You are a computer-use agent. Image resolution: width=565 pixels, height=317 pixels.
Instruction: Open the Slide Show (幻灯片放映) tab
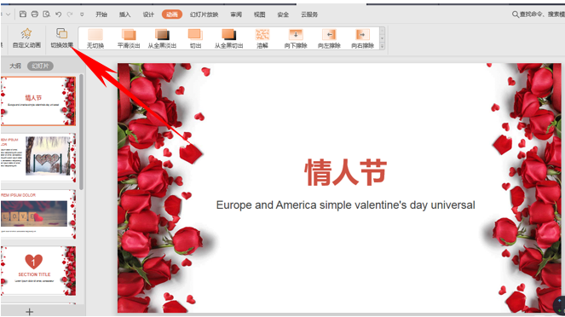point(204,14)
